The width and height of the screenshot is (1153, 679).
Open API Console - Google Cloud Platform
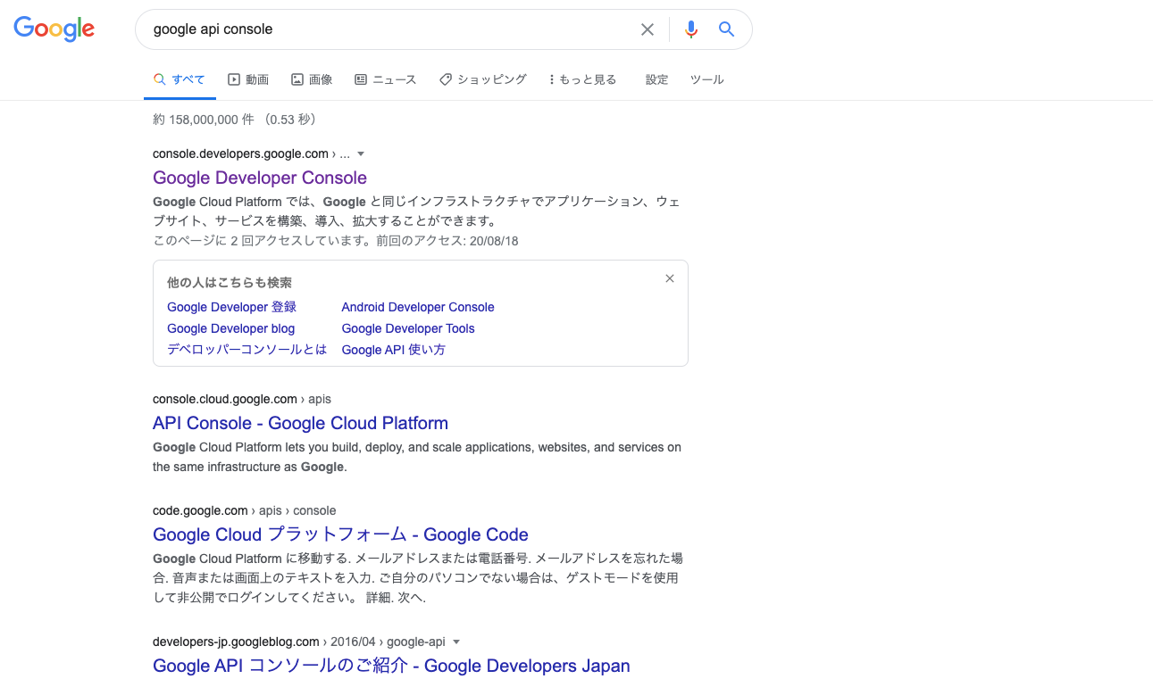coord(300,423)
